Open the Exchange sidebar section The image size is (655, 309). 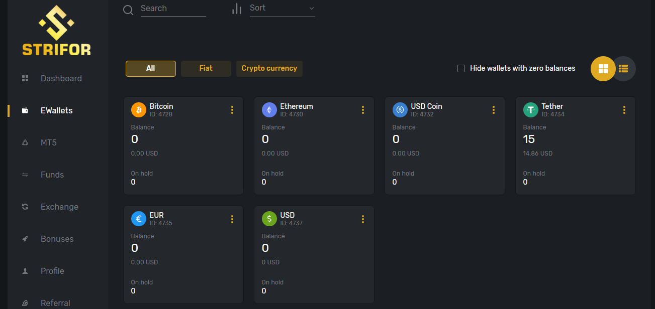[x=59, y=207]
